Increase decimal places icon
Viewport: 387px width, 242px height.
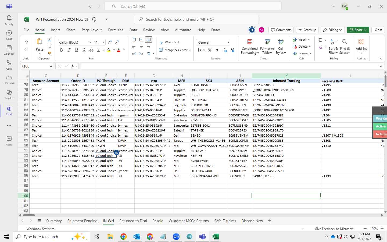coord(225,50)
